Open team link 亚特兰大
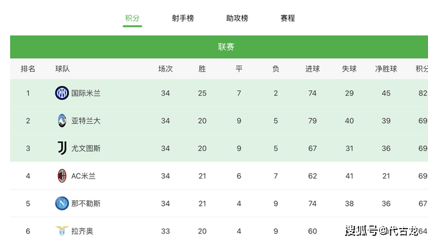 coord(86,121)
